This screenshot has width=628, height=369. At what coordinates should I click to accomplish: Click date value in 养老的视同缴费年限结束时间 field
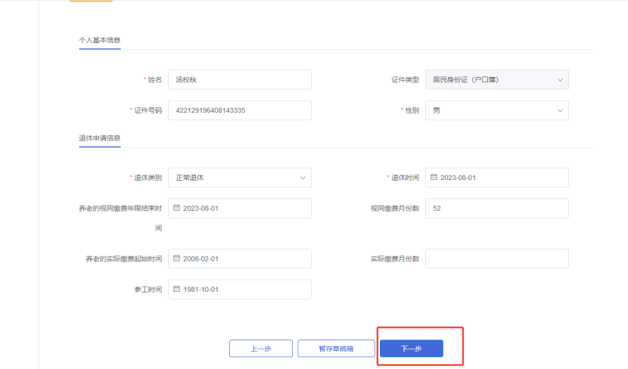point(201,209)
